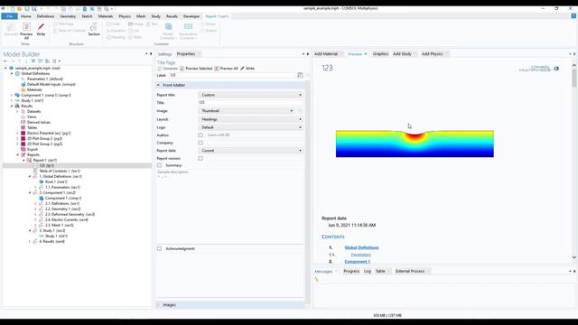This screenshot has height=325, width=578.
Task: Switch to the Progress tab
Action: coord(351,271)
